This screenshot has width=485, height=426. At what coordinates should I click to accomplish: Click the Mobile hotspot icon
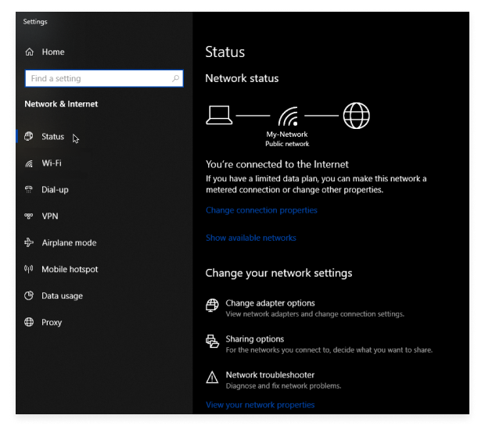tap(30, 270)
